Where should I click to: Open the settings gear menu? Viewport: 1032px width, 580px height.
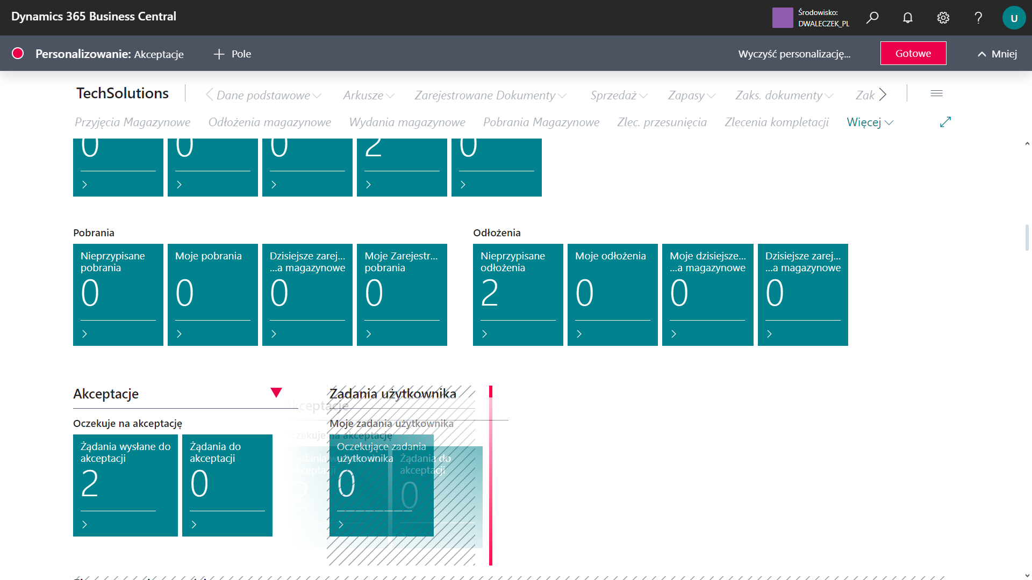pyautogui.click(x=943, y=18)
